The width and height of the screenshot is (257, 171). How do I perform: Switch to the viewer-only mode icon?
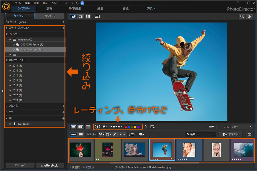click(x=81, y=16)
